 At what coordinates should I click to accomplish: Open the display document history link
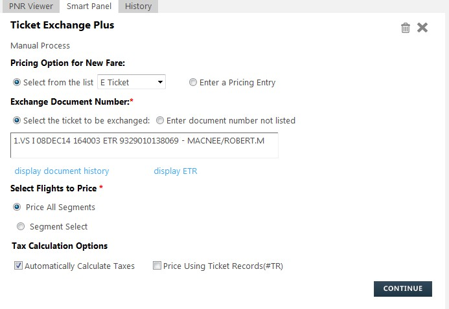click(x=62, y=171)
